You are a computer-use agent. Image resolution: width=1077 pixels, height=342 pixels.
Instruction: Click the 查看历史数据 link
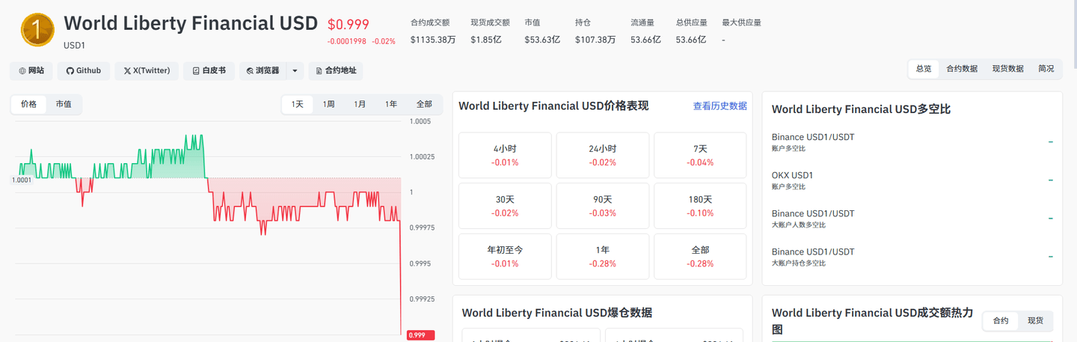(719, 106)
